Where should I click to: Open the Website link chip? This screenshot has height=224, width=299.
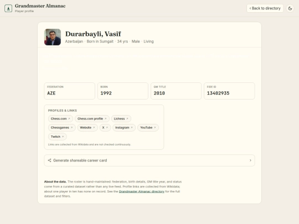[87, 128]
